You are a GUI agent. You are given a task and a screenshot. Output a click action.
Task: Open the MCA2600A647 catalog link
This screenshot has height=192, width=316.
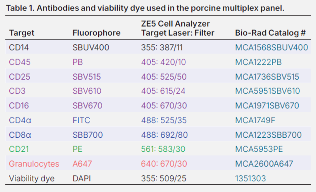click(264, 164)
